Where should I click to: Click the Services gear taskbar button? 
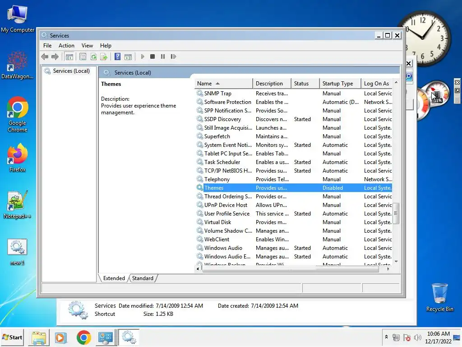(129, 338)
